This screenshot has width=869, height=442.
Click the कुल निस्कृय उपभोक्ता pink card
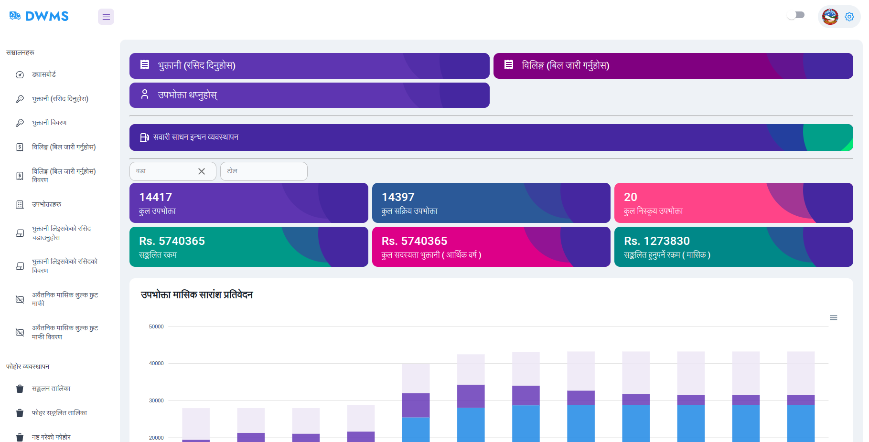[x=733, y=203]
